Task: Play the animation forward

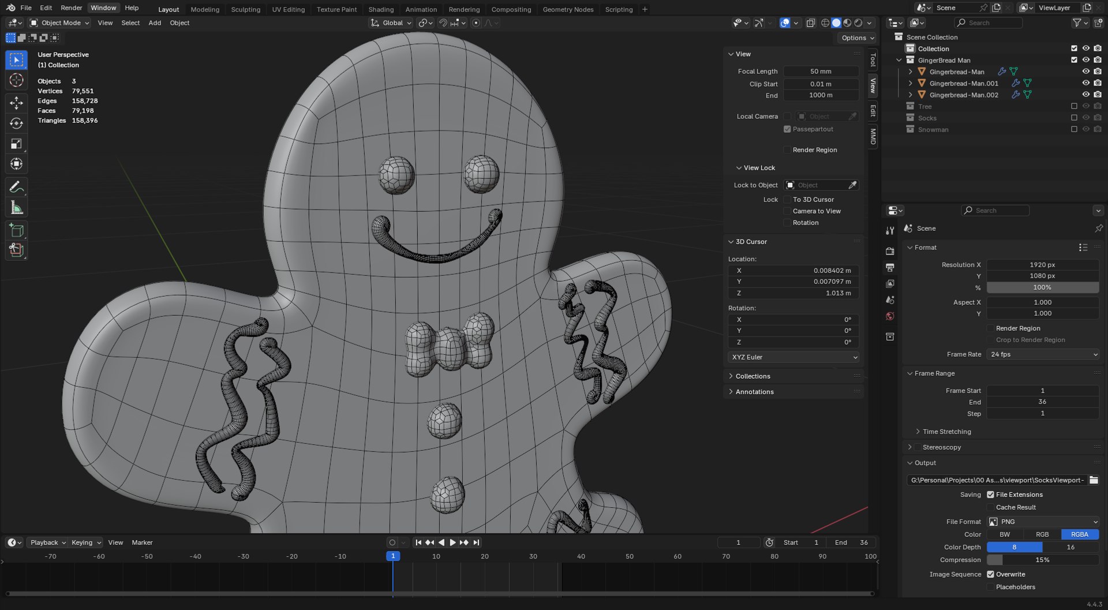Action: 452,542
